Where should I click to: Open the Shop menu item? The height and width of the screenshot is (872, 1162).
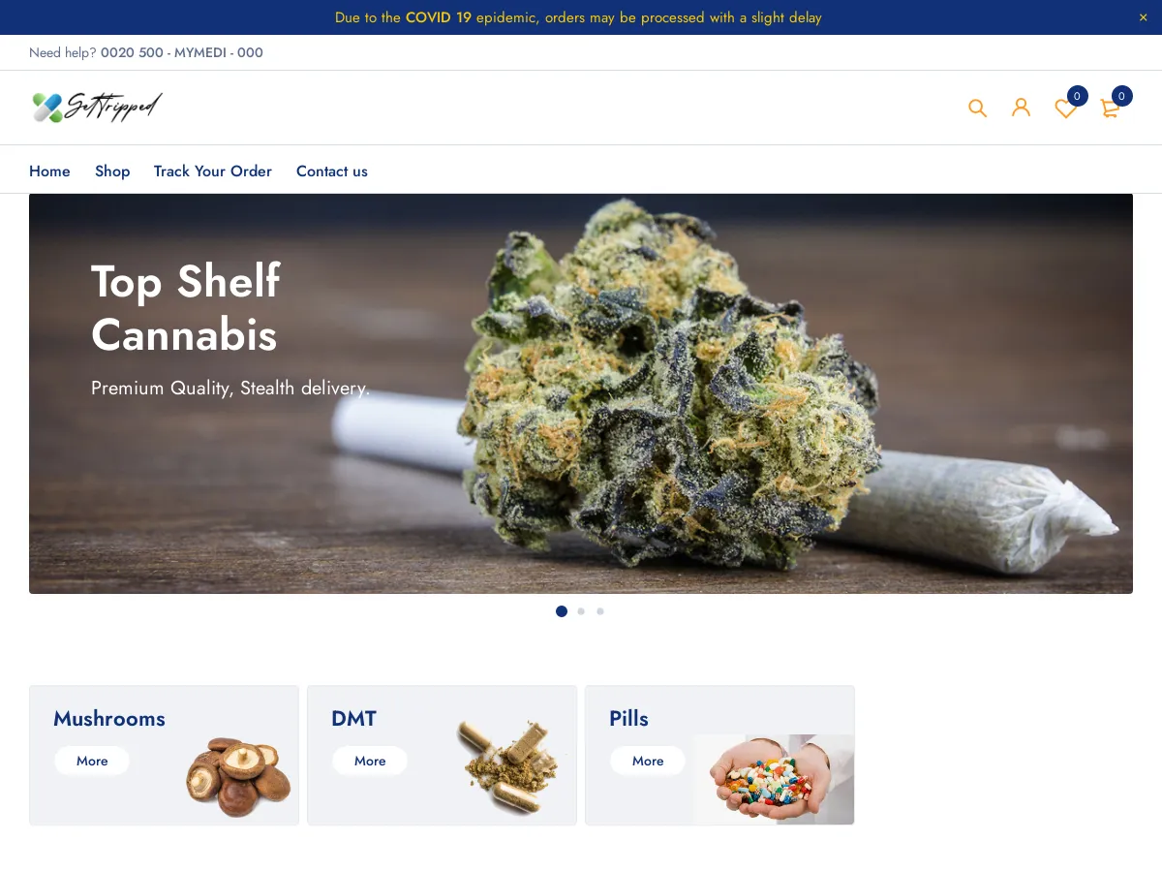(x=112, y=171)
